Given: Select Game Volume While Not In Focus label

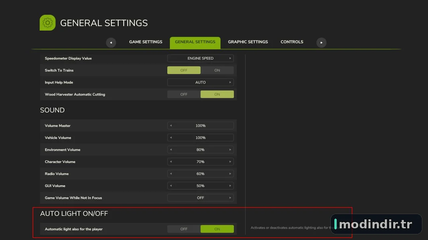Looking at the screenshot, I should (x=73, y=198).
